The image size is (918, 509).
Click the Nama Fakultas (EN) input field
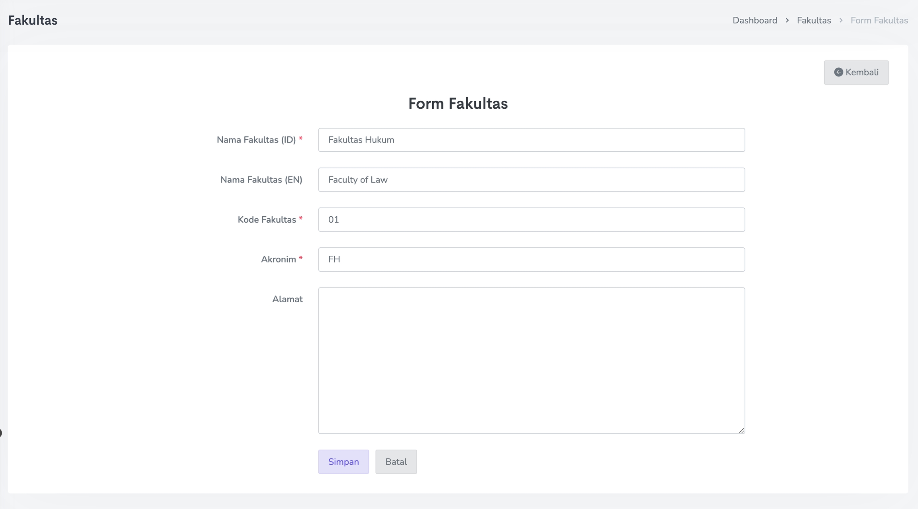point(531,180)
